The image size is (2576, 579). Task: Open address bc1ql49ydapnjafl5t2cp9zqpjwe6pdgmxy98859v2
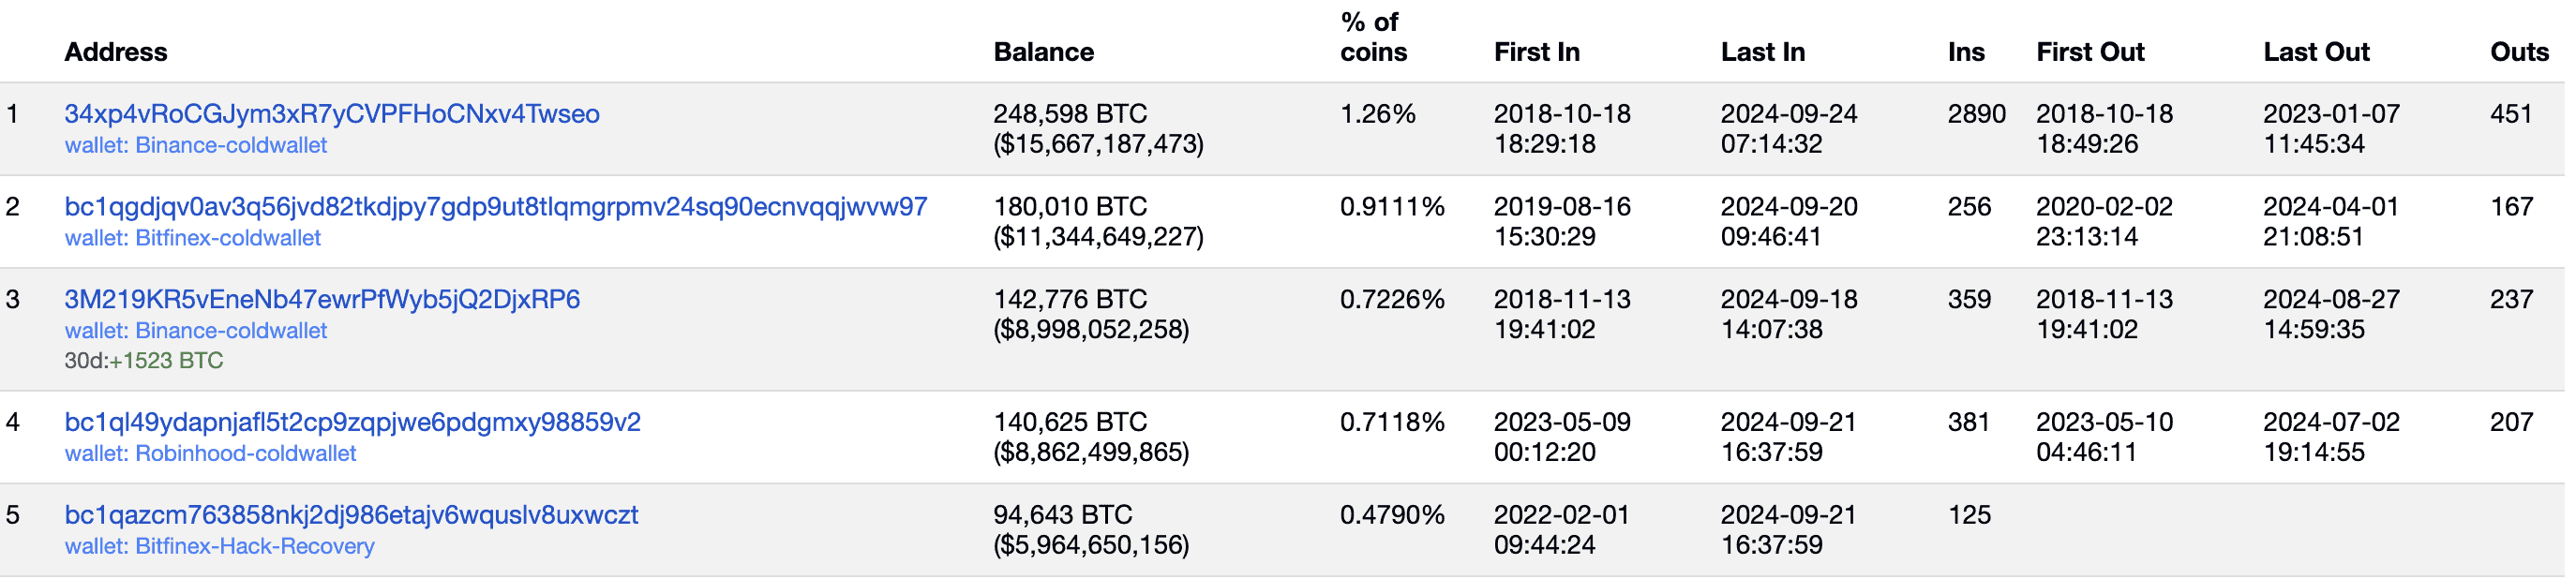point(352,422)
